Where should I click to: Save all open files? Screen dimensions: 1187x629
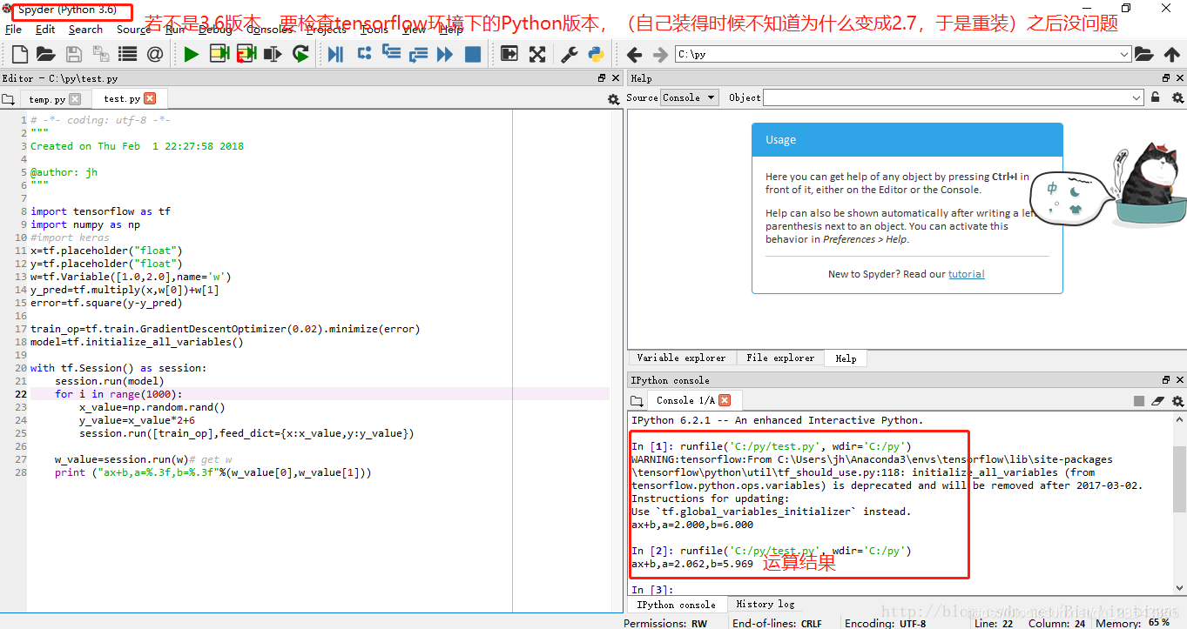(101, 55)
